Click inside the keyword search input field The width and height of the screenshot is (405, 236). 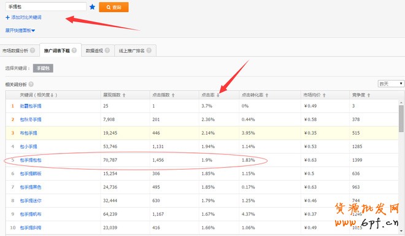pos(46,7)
